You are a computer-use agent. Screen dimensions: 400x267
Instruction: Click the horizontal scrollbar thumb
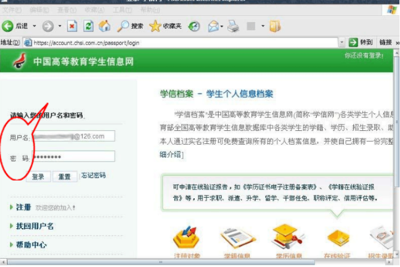(161, 262)
